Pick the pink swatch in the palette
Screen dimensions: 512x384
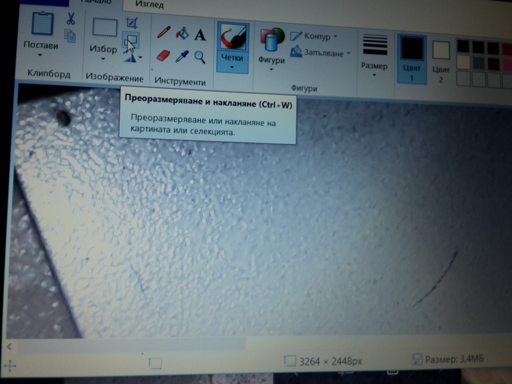point(508,65)
